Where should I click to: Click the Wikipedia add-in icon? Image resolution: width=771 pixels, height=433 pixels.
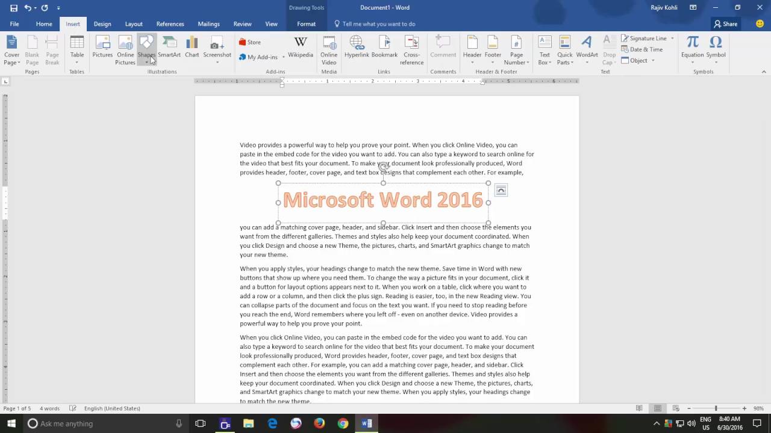click(x=301, y=48)
